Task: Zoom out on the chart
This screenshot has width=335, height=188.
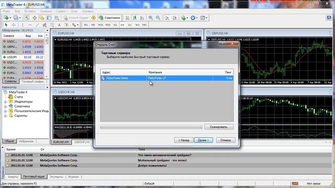Action: click(x=158, y=18)
